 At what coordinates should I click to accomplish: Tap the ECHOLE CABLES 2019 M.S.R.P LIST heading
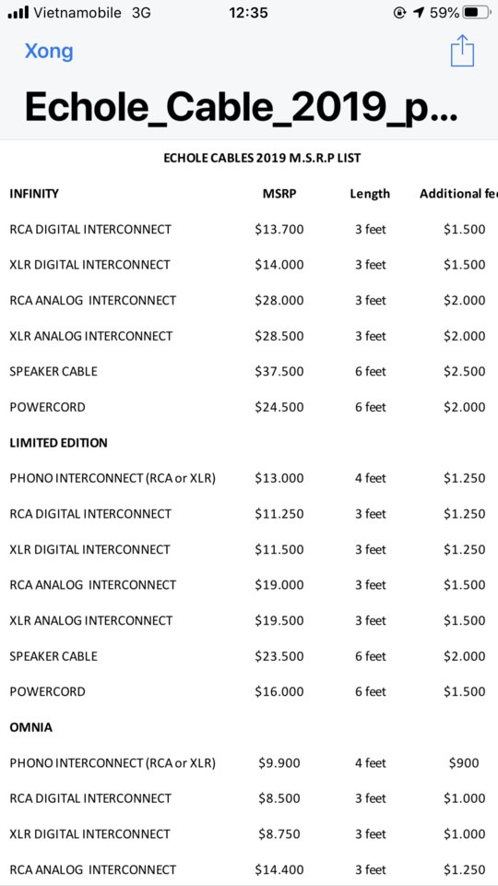262,158
